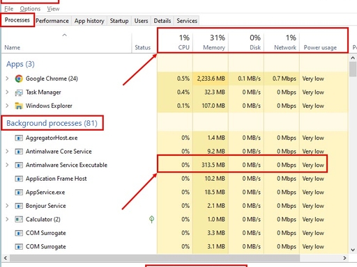This screenshot has width=357, height=267.
Task: Select the Antimalware Core Service row name
Action: pyautogui.click(x=59, y=152)
